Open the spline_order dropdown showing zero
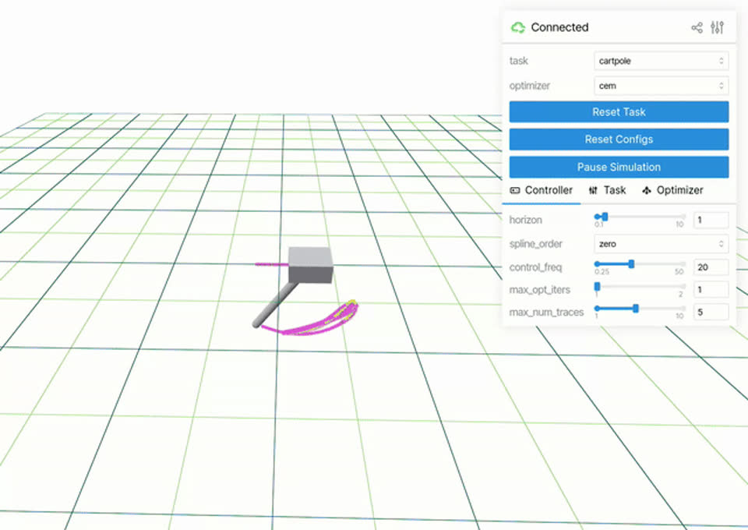 pyautogui.click(x=662, y=244)
